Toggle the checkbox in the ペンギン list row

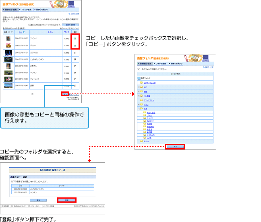[x=75, y=73]
